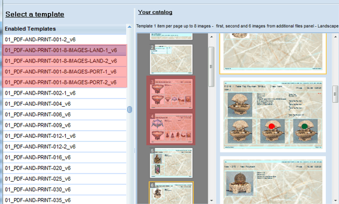Image resolution: width=339 pixels, height=204 pixels.
Task: Click the large shell fountain main image
Action: point(240,104)
